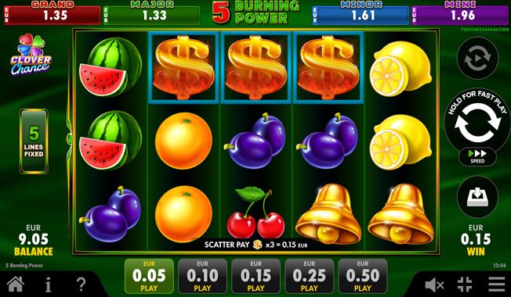Choose the EUR 0.25 PLAY bet
This screenshot has height=297, width=511.
point(310,276)
